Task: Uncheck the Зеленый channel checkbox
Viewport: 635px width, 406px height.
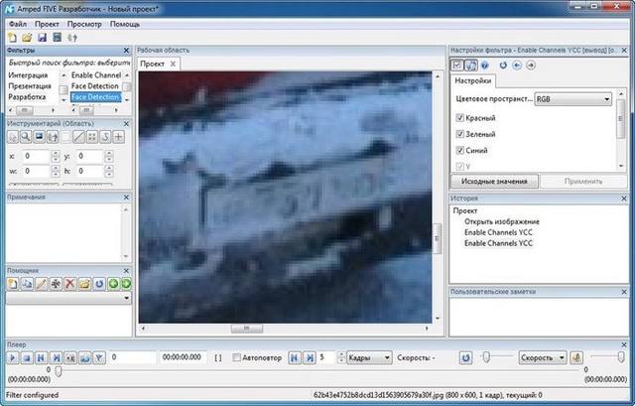Action: pos(459,133)
